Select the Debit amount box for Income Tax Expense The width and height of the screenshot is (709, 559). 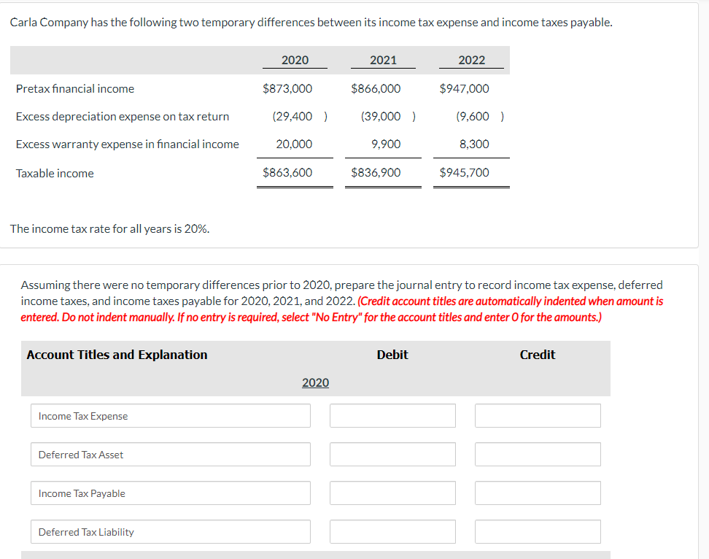pyautogui.click(x=392, y=415)
